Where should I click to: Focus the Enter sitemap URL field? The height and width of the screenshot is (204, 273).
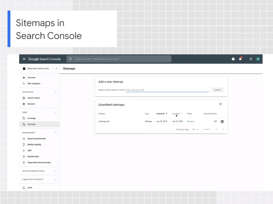tap(167, 90)
